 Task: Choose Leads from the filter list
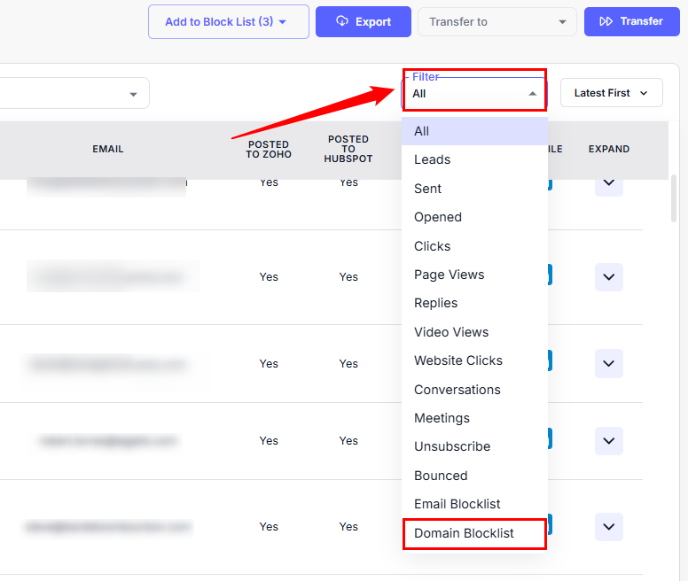click(433, 159)
